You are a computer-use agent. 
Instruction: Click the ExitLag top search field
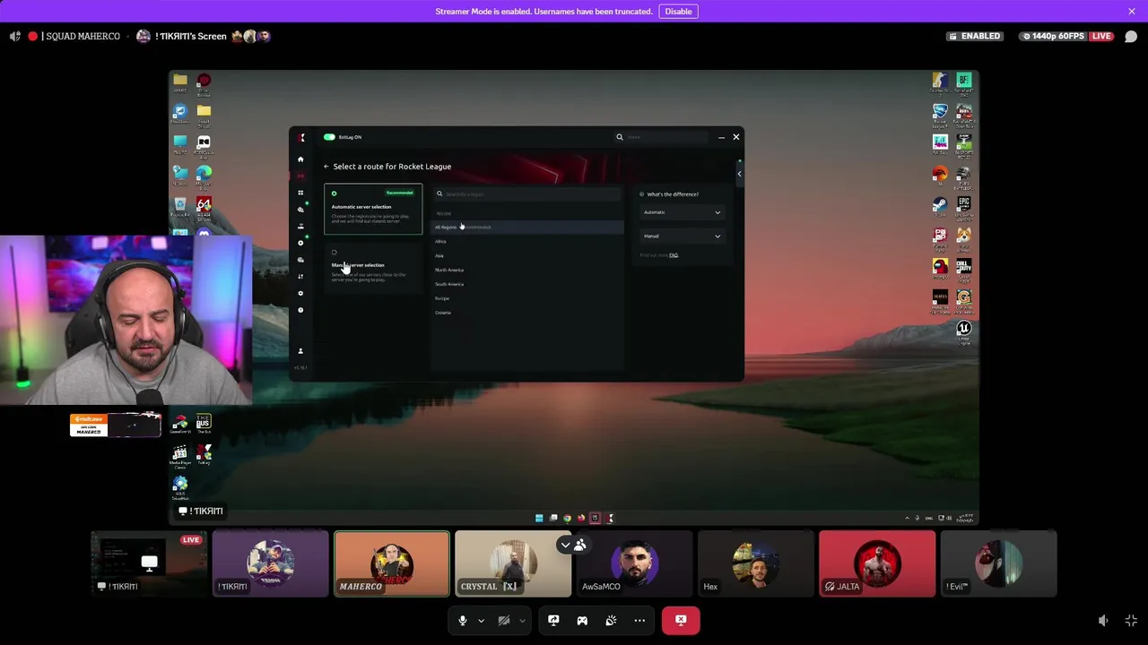tap(664, 137)
